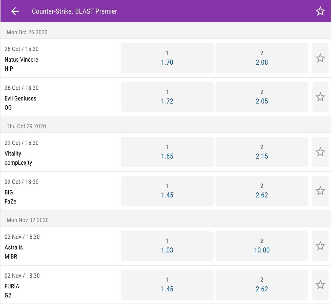
Task: Select compLexity odds 2.15
Action: [262, 152]
